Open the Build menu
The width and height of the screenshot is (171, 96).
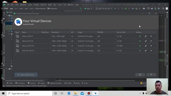[50, 5]
